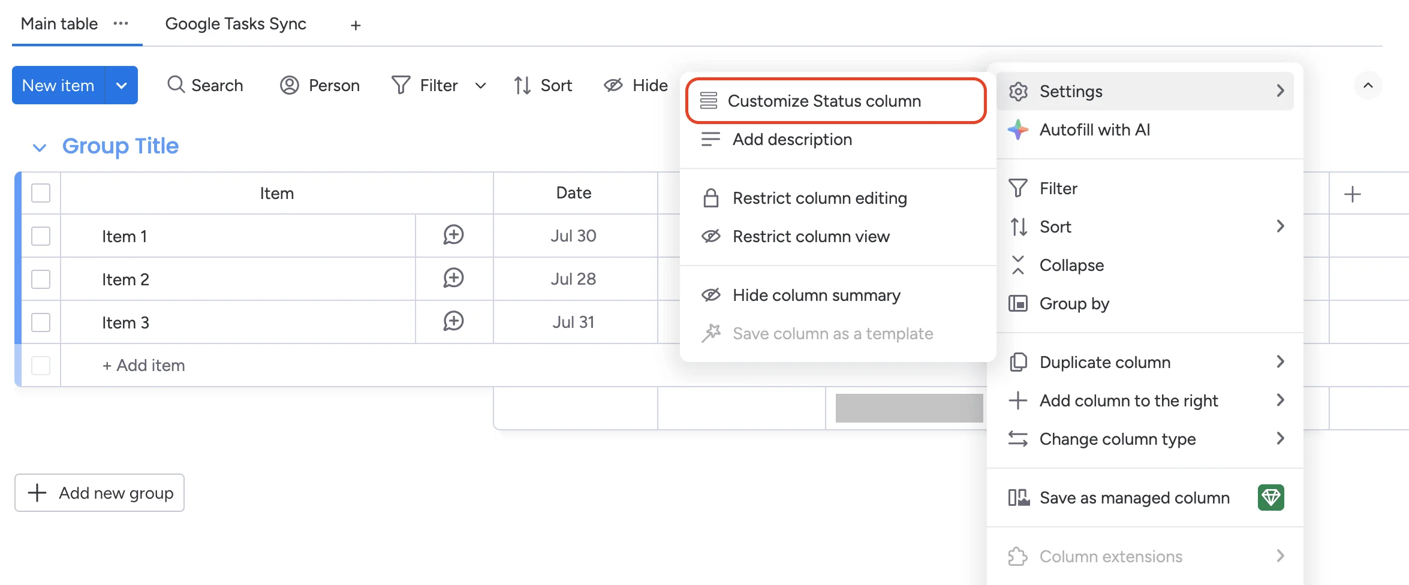The height and width of the screenshot is (585, 1409).
Task: Click the Jul 28 date cell
Action: [575, 279]
